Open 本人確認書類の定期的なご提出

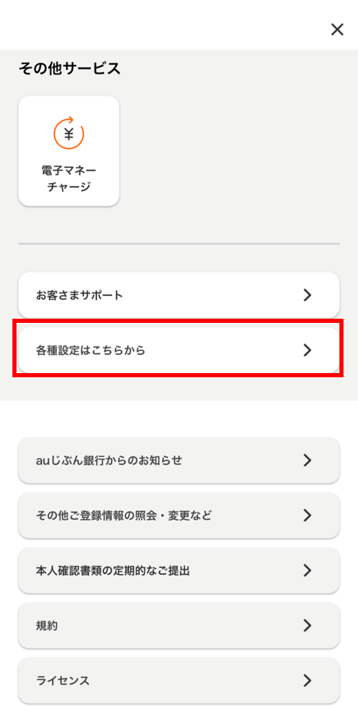click(178, 571)
